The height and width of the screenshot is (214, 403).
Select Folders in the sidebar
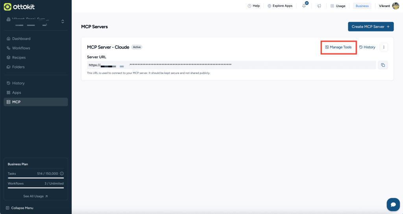point(18,67)
